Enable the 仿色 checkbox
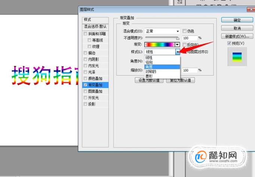 click(x=184, y=31)
